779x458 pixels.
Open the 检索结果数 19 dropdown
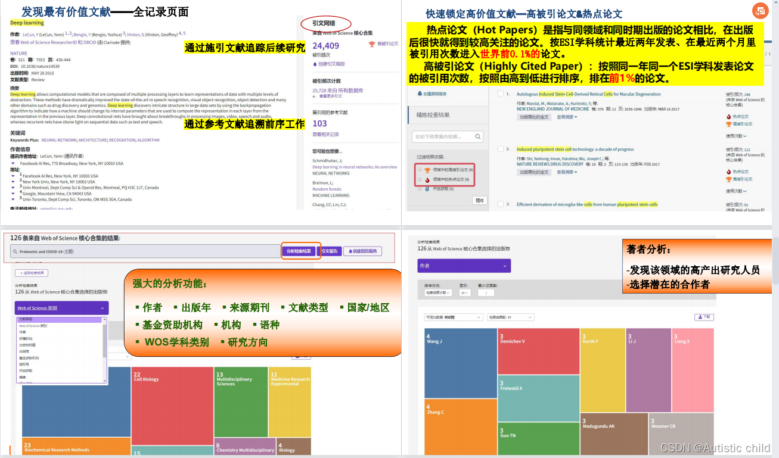(510, 317)
